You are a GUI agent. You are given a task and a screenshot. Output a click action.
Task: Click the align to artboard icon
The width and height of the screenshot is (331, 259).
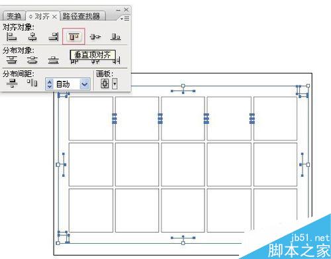click(105, 83)
